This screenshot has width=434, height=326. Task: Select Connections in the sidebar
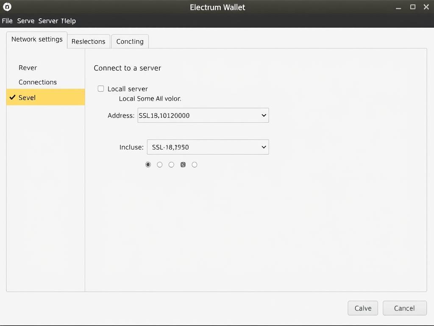[x=38, y=82]
